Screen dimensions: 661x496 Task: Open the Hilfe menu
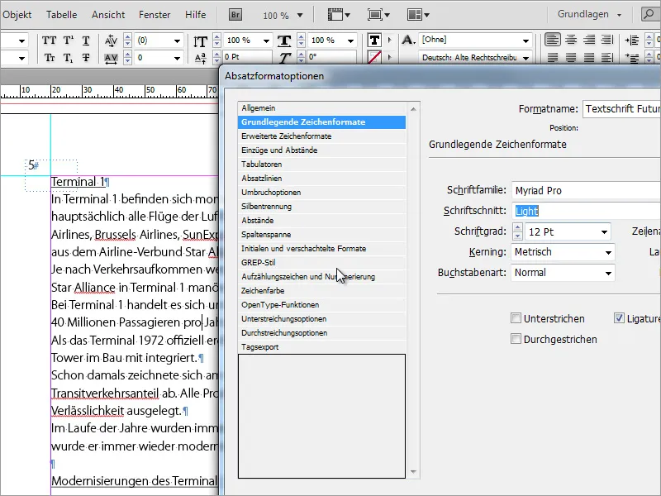(196, 15)
